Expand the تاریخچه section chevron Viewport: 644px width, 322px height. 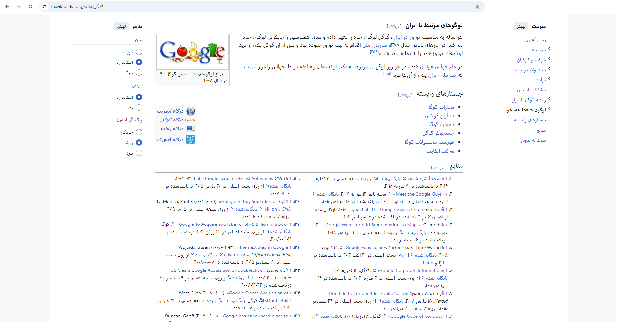(549, 49)
